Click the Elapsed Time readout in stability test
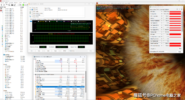Viewport: 185px width, 100px height. [81, 47]
